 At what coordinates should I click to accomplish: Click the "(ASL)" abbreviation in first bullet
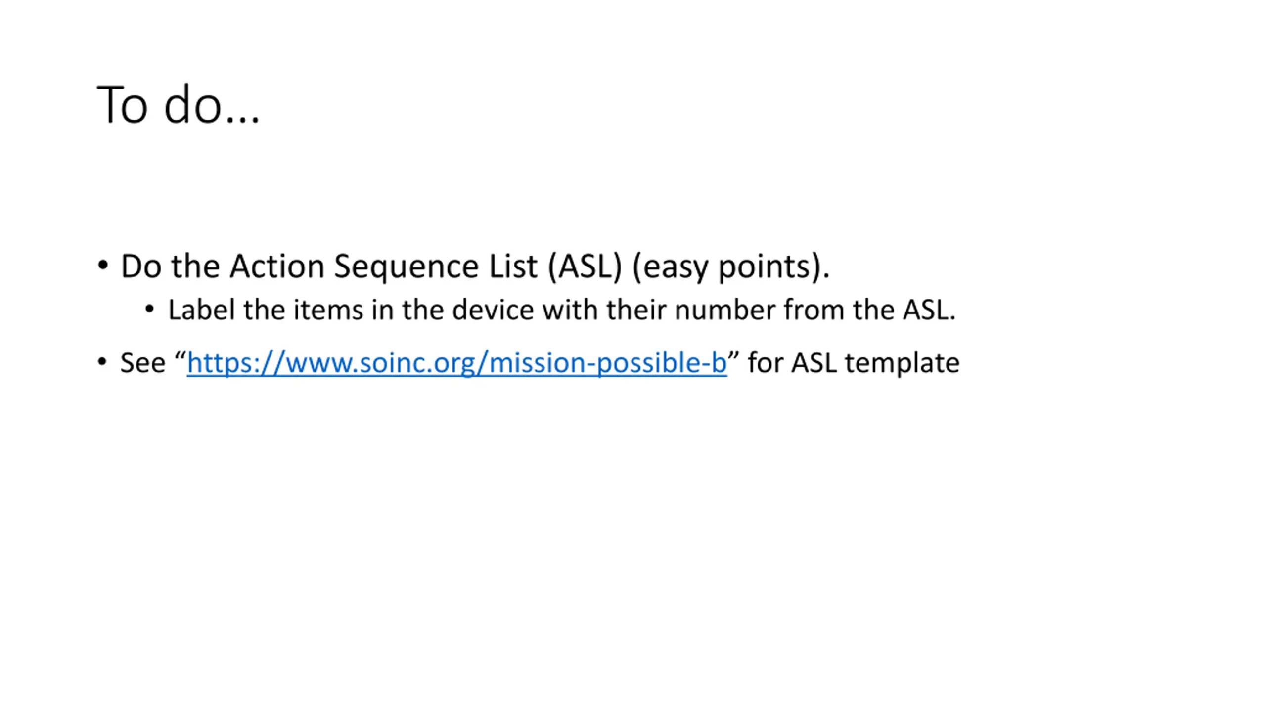coord(585,267)
